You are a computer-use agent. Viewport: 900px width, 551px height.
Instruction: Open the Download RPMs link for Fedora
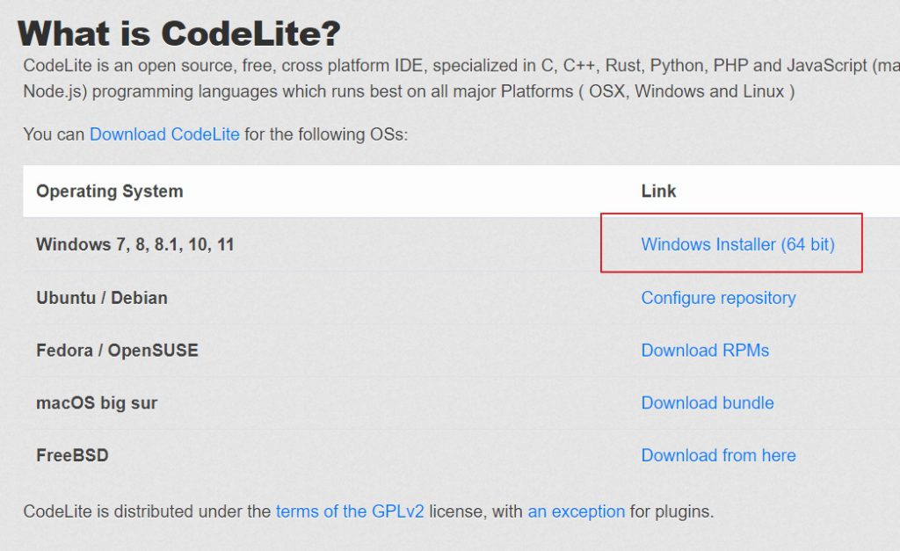point(705,350)
